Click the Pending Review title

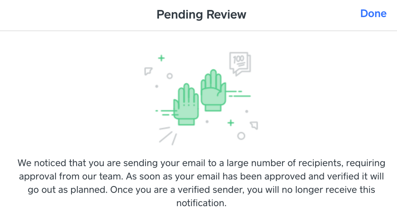(201, 14)
